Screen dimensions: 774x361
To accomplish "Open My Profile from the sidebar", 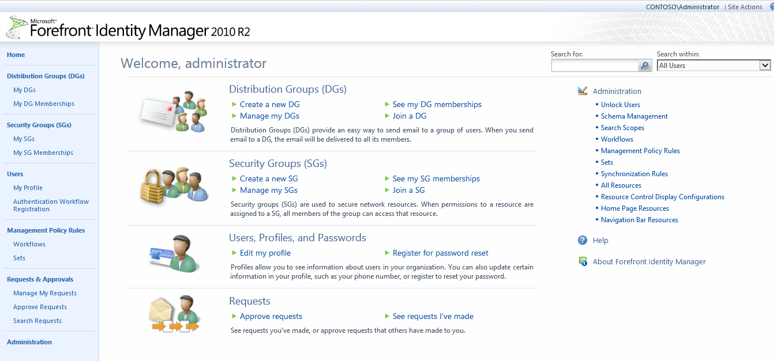I will 28,188.
